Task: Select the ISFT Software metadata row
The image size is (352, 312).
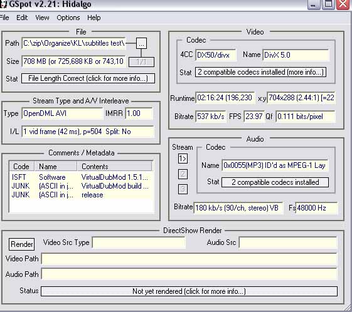Action: click(81, 177)
